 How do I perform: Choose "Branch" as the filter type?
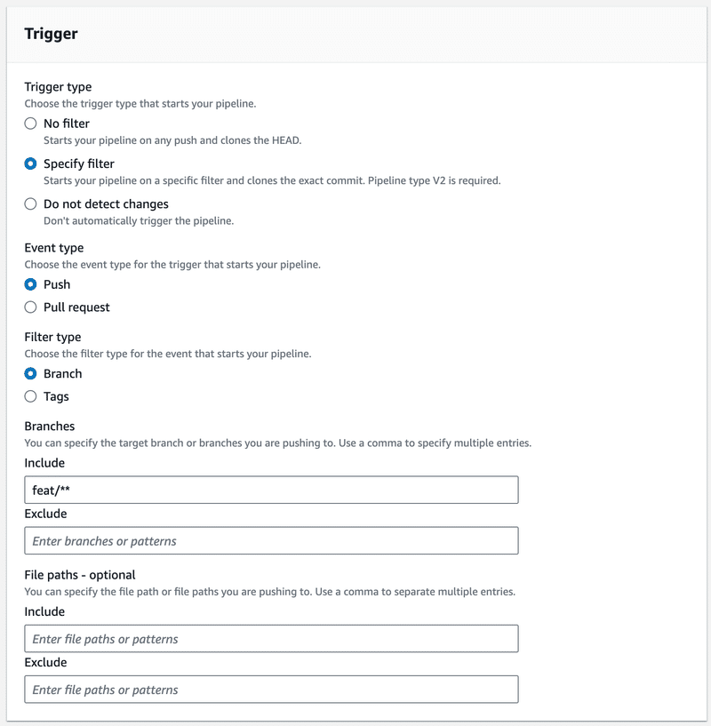click(31, 374)
